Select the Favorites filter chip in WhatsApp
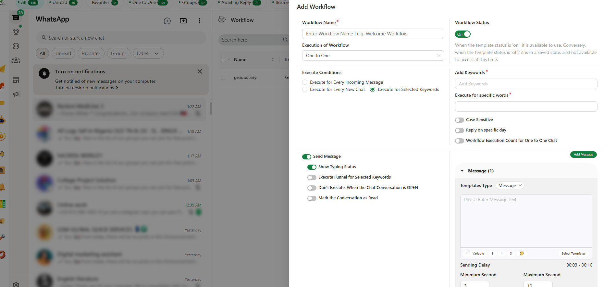 [91, 53]
